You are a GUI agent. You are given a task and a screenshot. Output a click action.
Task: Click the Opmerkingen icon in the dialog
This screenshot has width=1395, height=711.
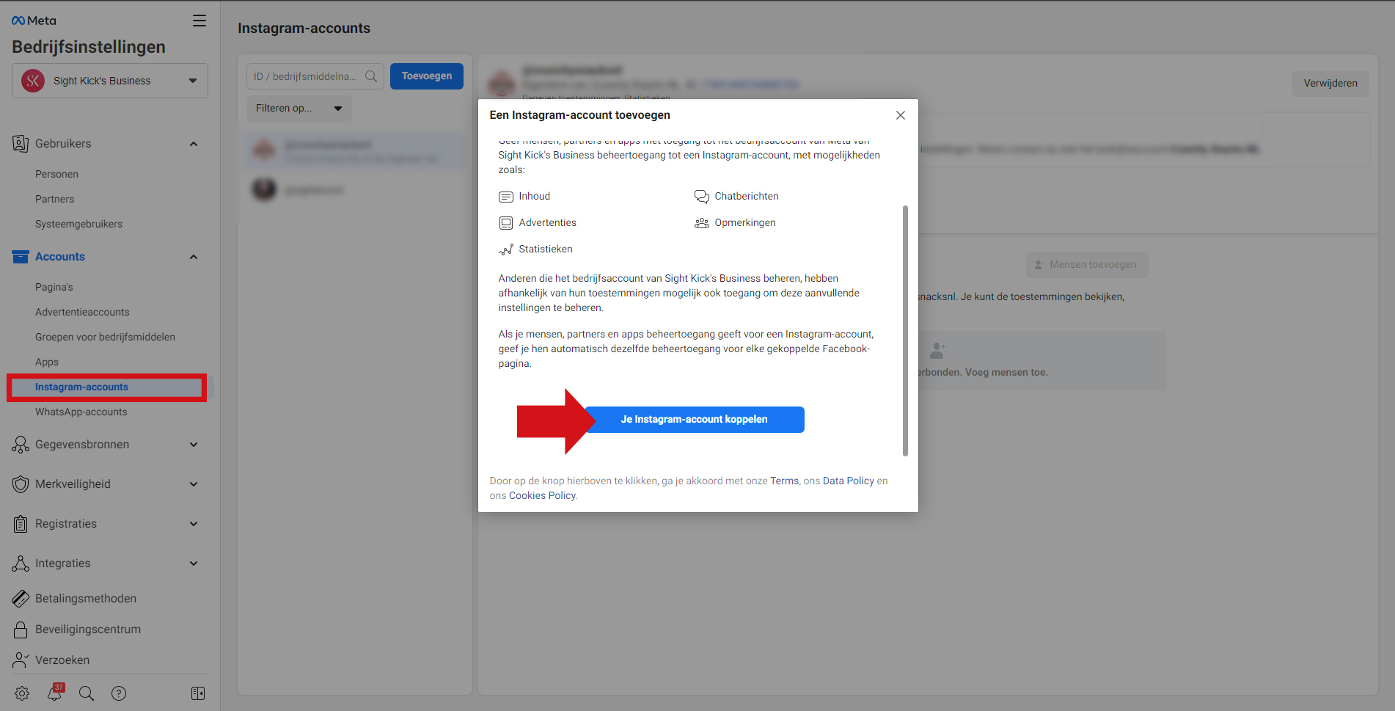(x=702, y=223)
